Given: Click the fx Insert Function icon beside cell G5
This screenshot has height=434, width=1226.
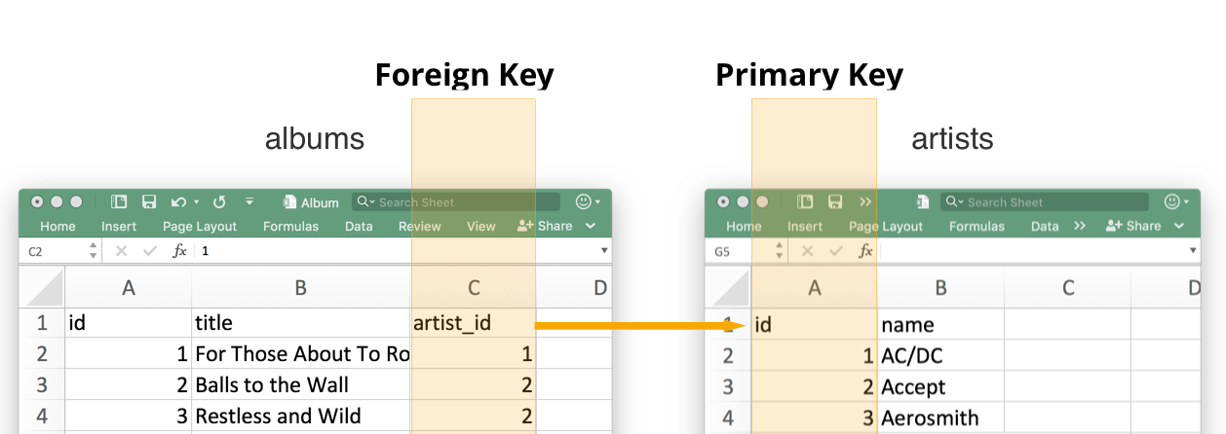Looking at the screenshot, I should coord(864,251).
